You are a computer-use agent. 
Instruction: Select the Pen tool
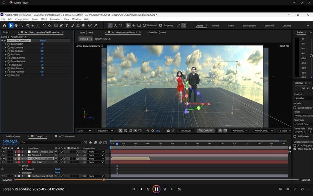tap(61, 25)
